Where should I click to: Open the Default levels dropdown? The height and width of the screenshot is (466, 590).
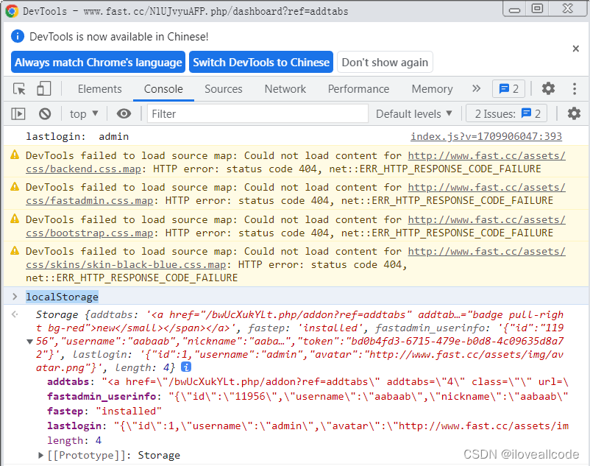(414, 113)
